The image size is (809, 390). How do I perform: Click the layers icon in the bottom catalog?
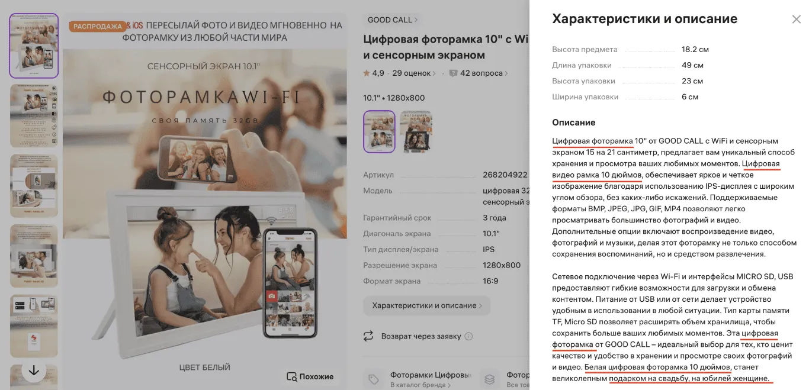490,379
